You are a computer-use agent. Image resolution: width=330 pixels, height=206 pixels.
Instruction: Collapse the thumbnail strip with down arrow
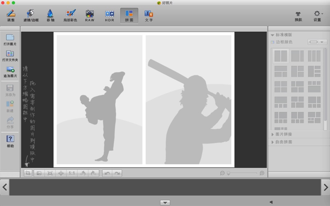tap(165, 203)
